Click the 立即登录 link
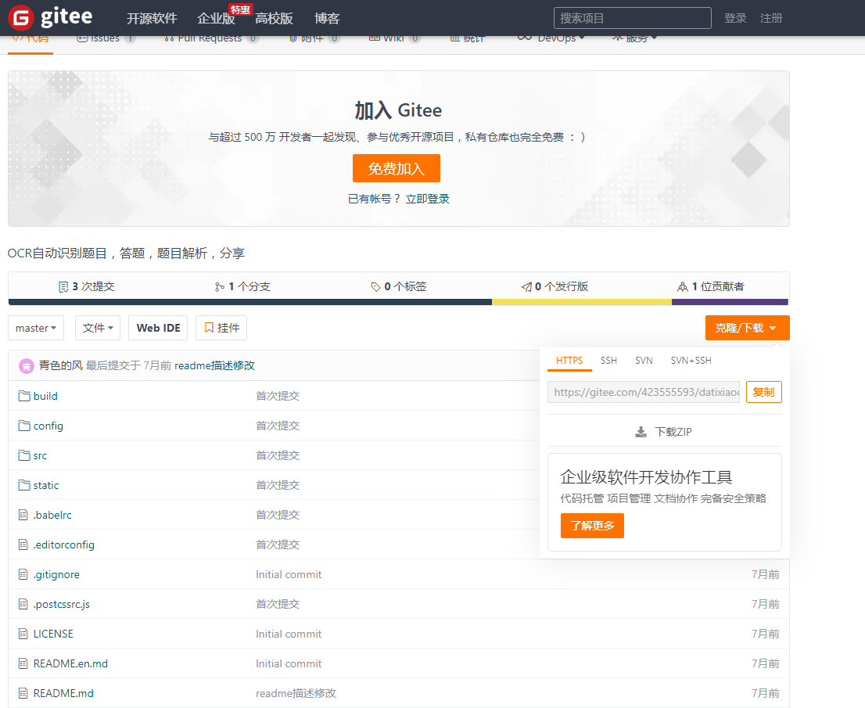The height and width of the screenshot is (708, 865). click(x=427, y=198)
